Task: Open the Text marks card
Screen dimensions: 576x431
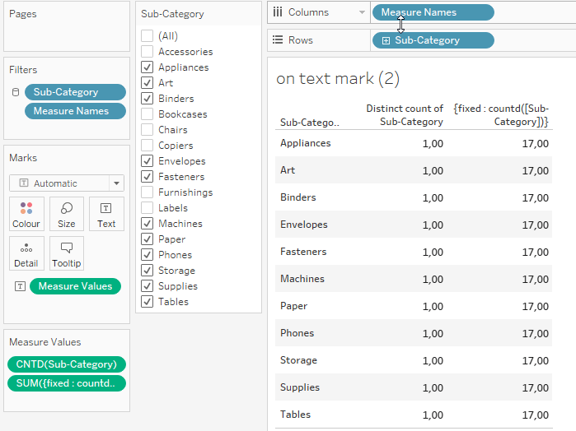Action: [106, 213]
